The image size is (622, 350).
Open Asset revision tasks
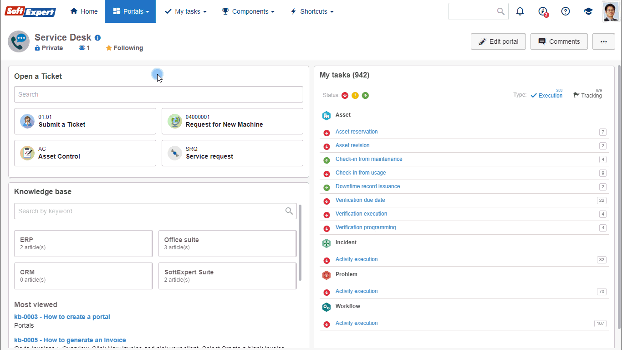click(352, 145)
